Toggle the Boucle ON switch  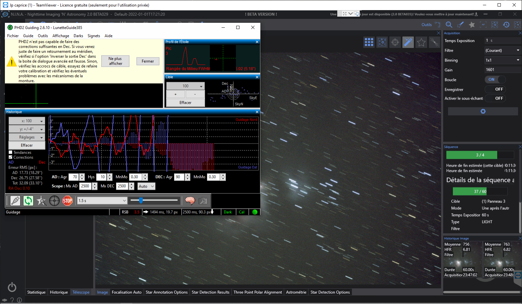495,80
